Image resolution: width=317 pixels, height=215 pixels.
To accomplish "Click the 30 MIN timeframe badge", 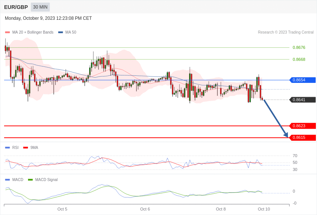I will [40, 7].
